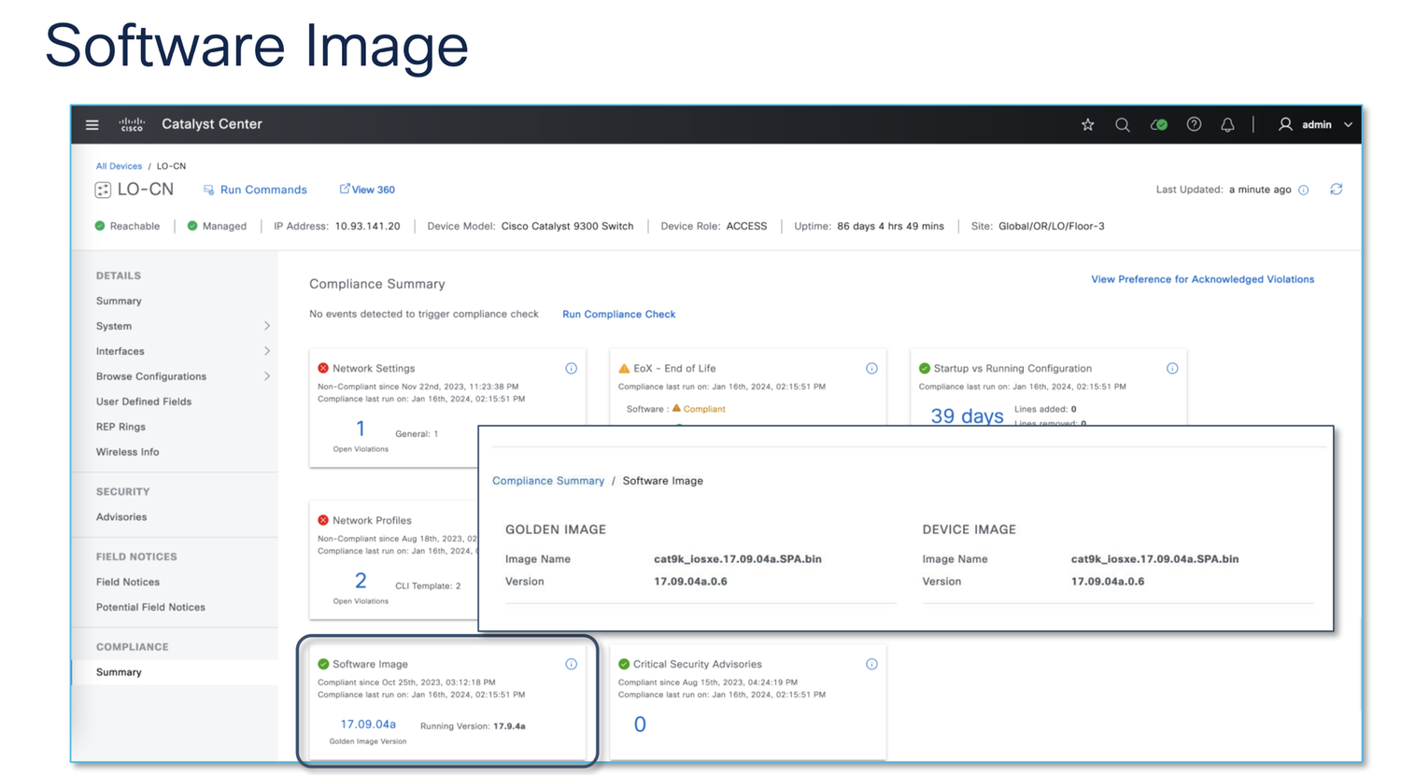
Task: Click Run Compliance Check link
Action: tap(618, 314)
